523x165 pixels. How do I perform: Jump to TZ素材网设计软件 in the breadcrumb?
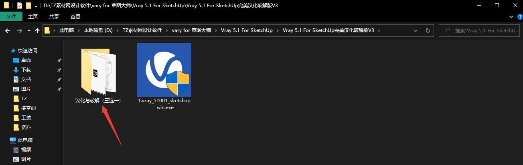coord(142,30)
